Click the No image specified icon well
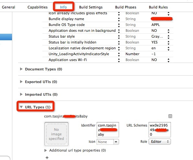This screenshot has height=160, width=193. [56, 134]
